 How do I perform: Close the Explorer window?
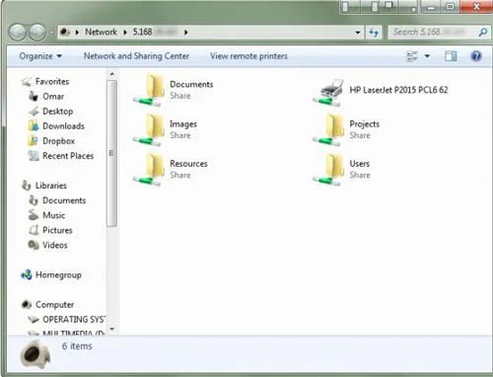pyautogui.click(x=476, y=6)
